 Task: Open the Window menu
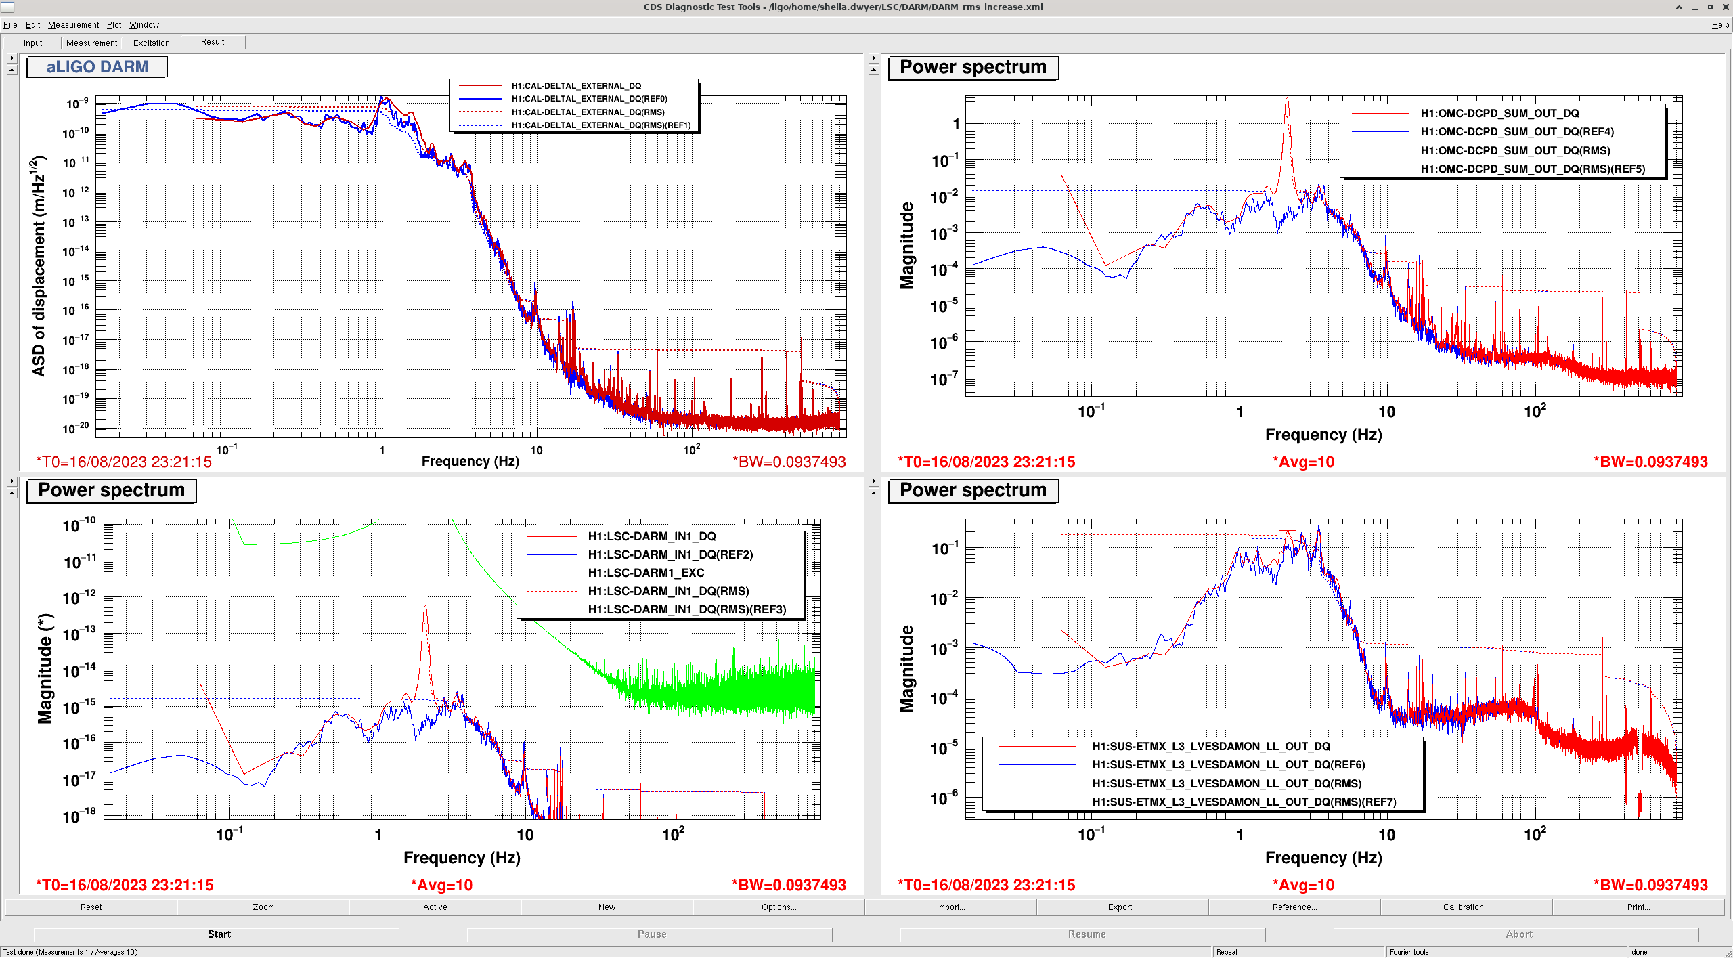(x=144, y=25)
